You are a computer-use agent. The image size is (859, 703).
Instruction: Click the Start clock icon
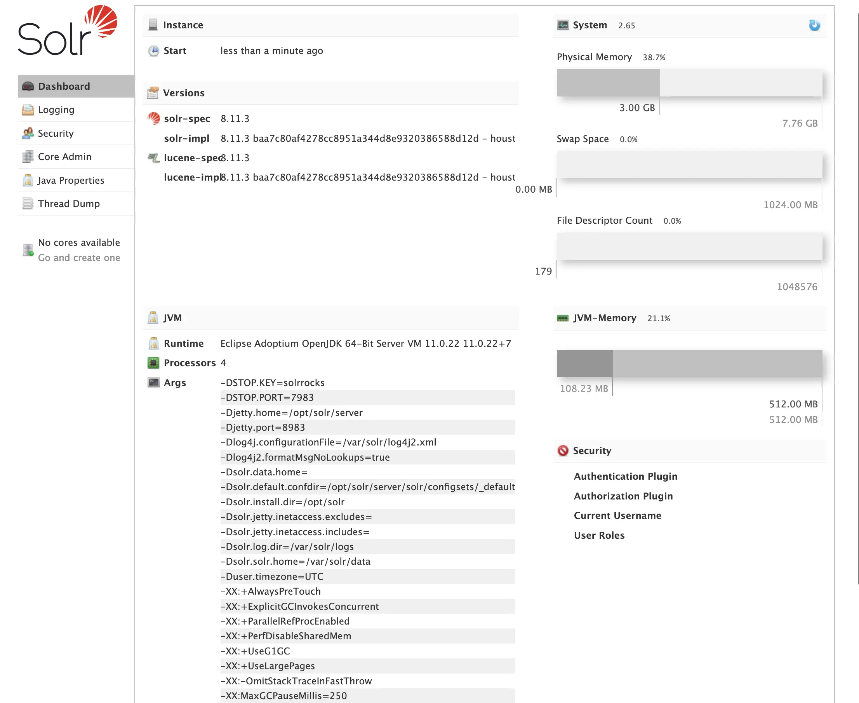pos(153,50)
